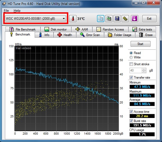The height and width of the screenshot is (142, 162).
Task: Open options with the wrench icon
Action: [125, 19]
